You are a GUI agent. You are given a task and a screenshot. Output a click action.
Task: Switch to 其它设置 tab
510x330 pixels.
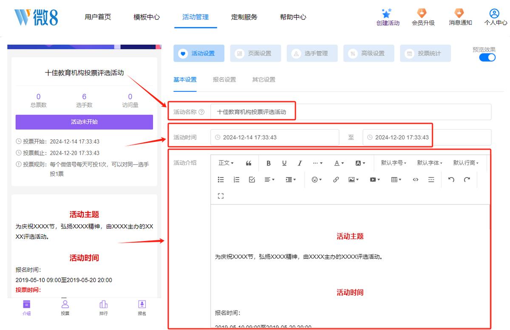(263, 79)
